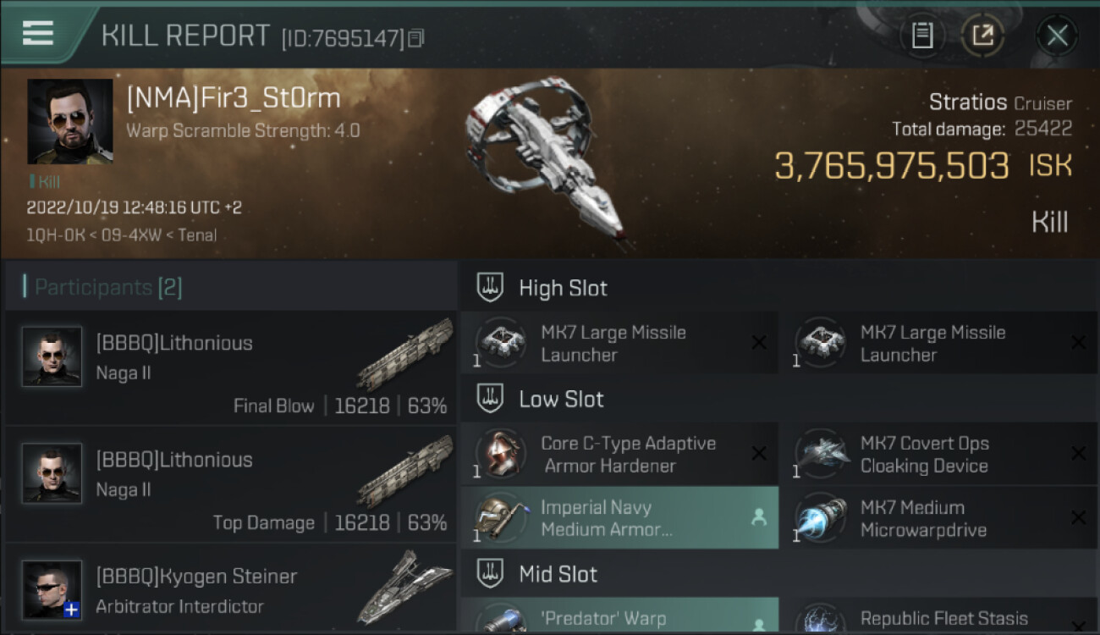This screenshot has width=1100, height=635.
Task: Open the hamburger menu
Action: (38, 34)
